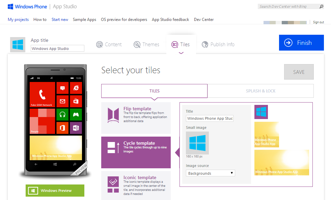
Task: Open the Content step
Action: coord(109,45)
